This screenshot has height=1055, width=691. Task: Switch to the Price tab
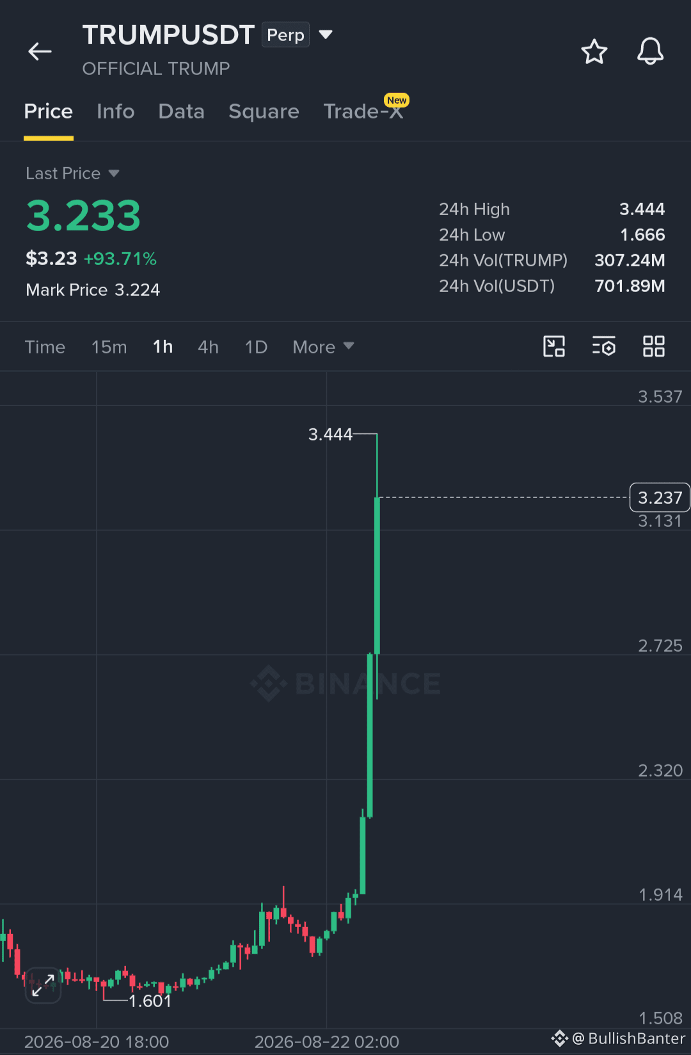(x=49, y=111)
